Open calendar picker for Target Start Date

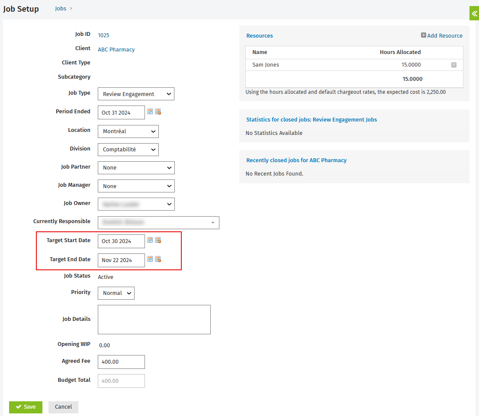coord(150,240)
